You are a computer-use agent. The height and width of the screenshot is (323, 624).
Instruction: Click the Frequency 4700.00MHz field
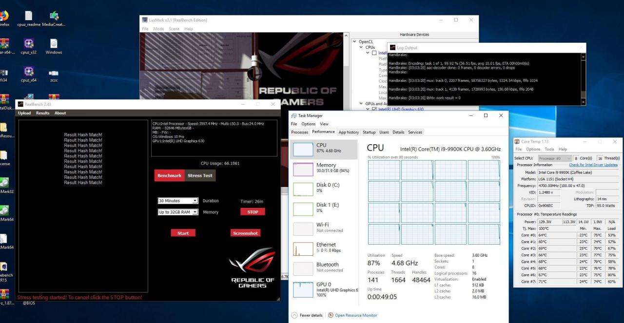point(578,186)
